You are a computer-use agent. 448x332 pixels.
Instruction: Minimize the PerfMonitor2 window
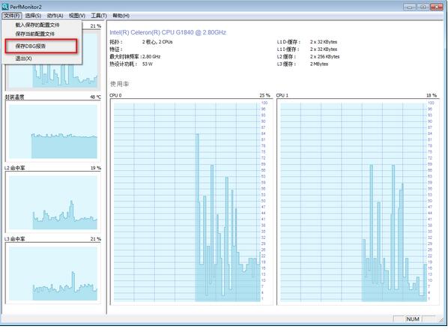click(410, 7)
